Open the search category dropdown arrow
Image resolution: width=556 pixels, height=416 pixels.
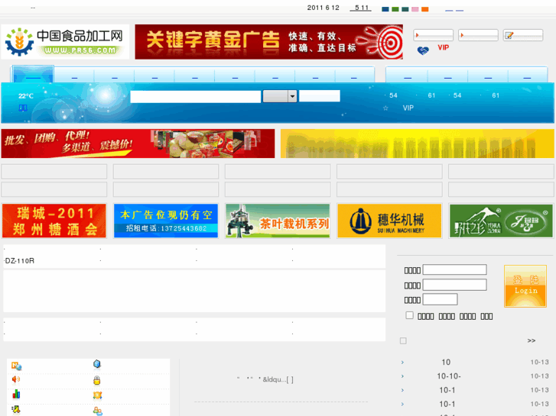tap(292, 96)
